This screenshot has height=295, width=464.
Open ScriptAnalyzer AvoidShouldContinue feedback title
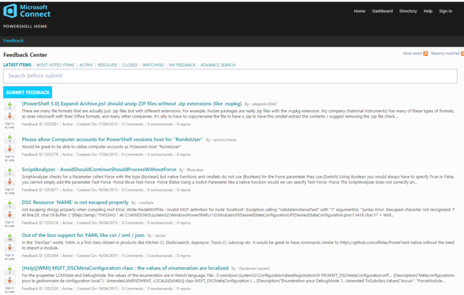99,169
